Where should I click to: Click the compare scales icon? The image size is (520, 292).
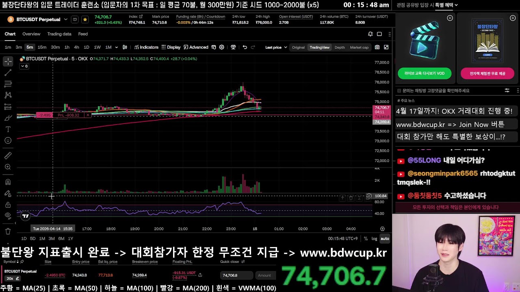233,47
